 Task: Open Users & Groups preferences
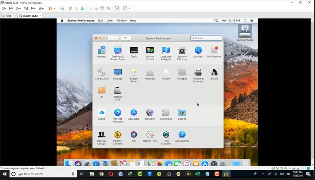coord(101,138)
